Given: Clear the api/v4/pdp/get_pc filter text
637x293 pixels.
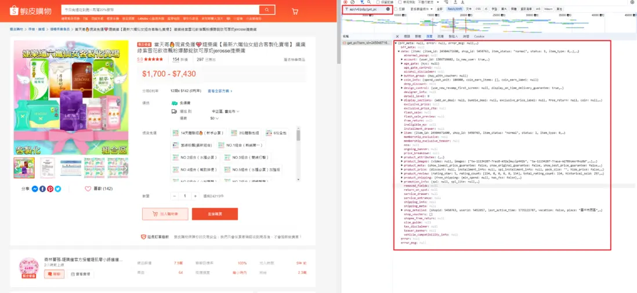Looking at the screenshot, I should (x=388, y=9).
